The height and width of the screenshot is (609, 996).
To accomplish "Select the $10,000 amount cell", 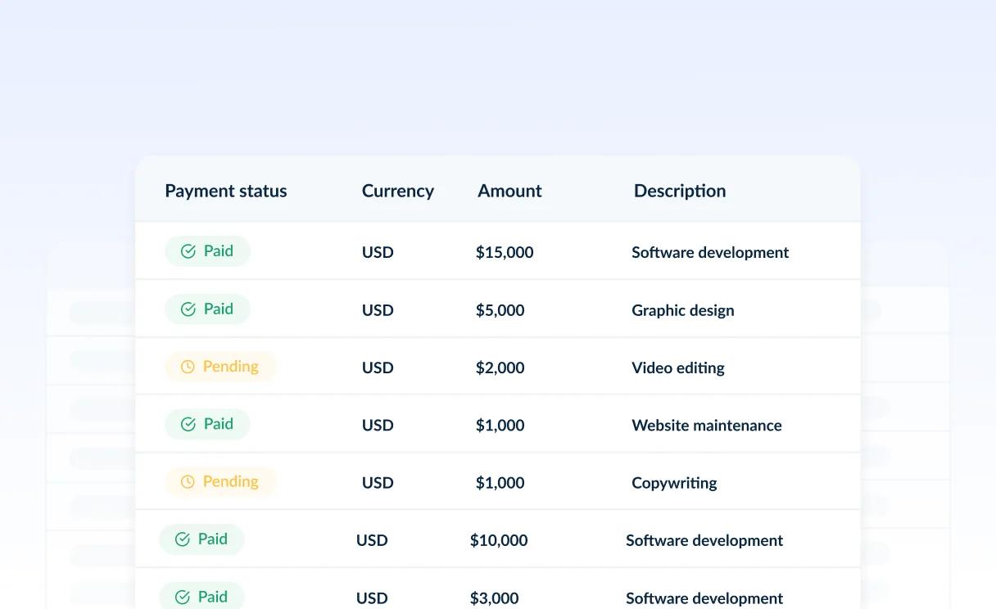I will 499,540.
